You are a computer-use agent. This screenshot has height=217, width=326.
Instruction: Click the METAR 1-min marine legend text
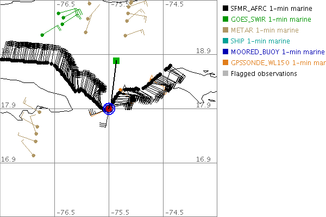click(x=265, y=30)
